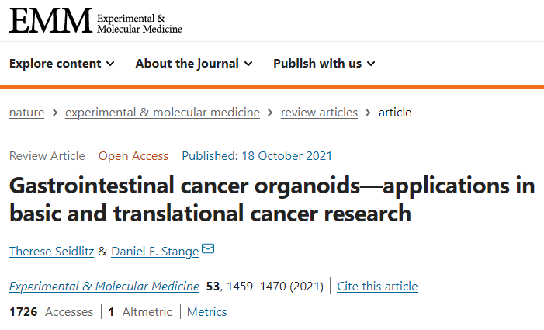Click the envelope icon beside Daniel E. Stange
Screen dimensions: 544x330
208,248
